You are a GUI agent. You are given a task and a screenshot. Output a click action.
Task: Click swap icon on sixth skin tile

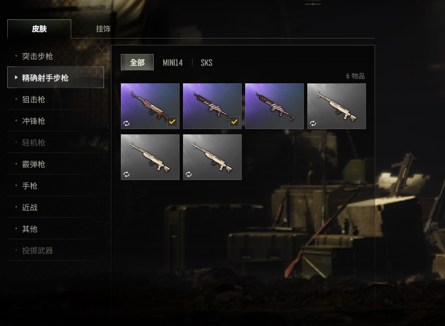[x=189, y=174]
